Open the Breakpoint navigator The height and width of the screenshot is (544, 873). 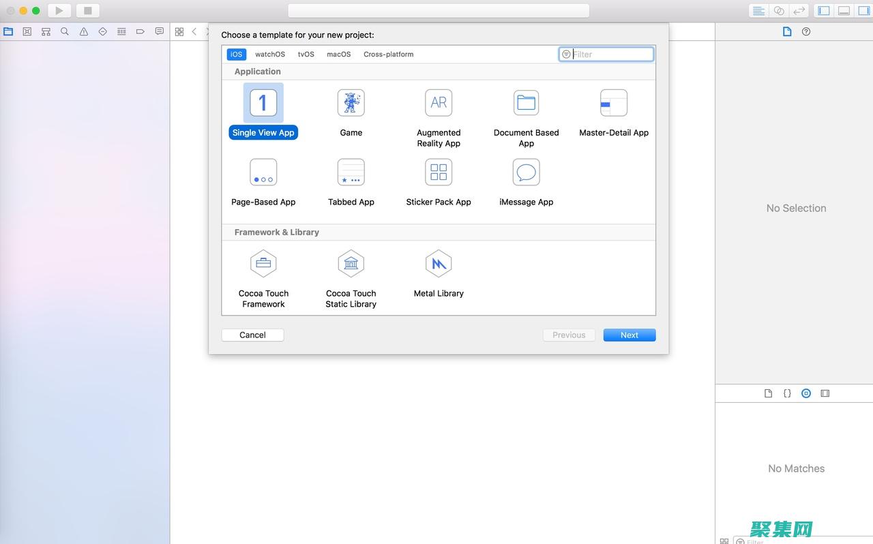coord(140,31)
